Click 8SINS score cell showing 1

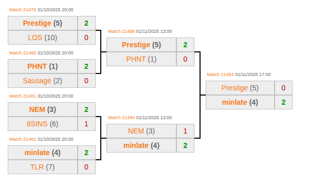coord(86,124)
